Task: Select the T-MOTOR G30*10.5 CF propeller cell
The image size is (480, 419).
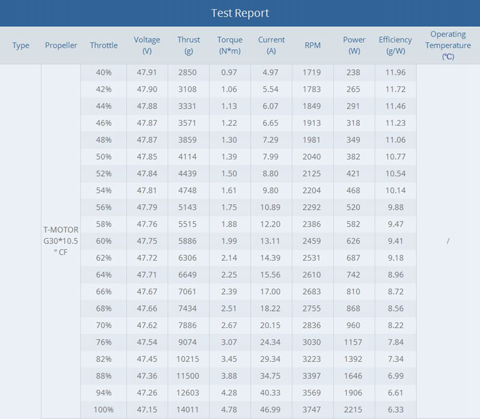Action: [61, 241]
